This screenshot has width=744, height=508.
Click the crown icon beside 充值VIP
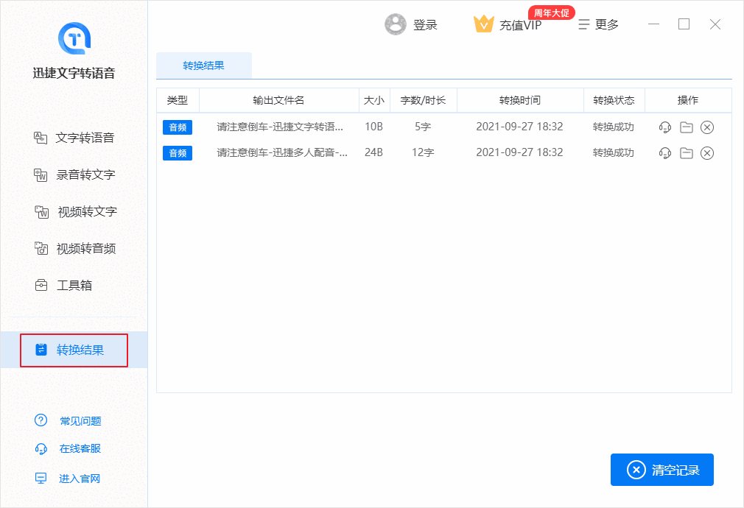484,24
